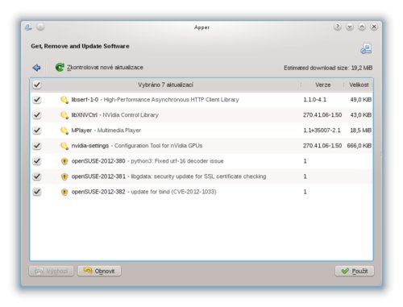403x307 pixels.
Task: Click the MPlayer package magnifier icon
Action: 64,131
